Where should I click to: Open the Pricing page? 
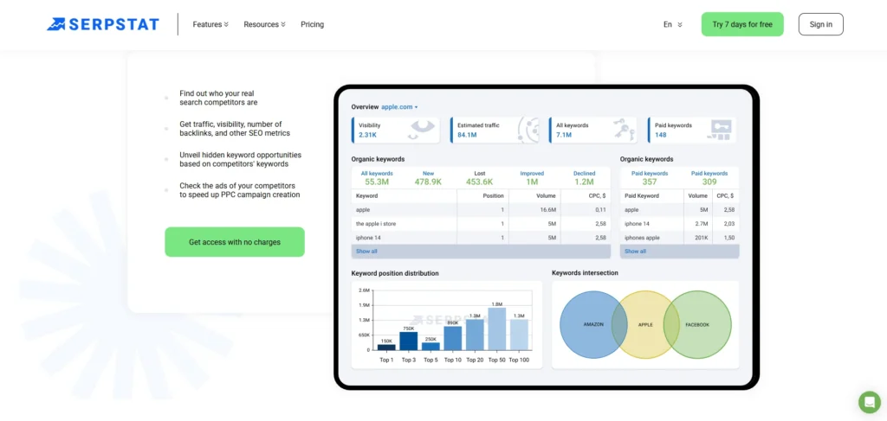(312, 24)
